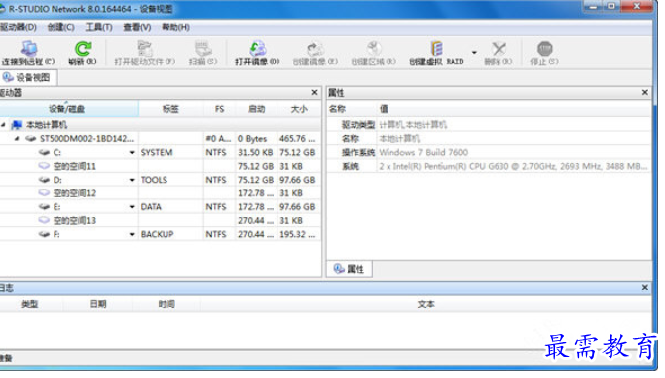Click the Create Image toolbar icon

click(x=315, y=49)
